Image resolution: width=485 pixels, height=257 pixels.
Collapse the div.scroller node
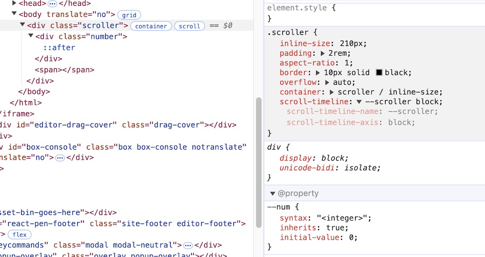click(x=23, y=26)
